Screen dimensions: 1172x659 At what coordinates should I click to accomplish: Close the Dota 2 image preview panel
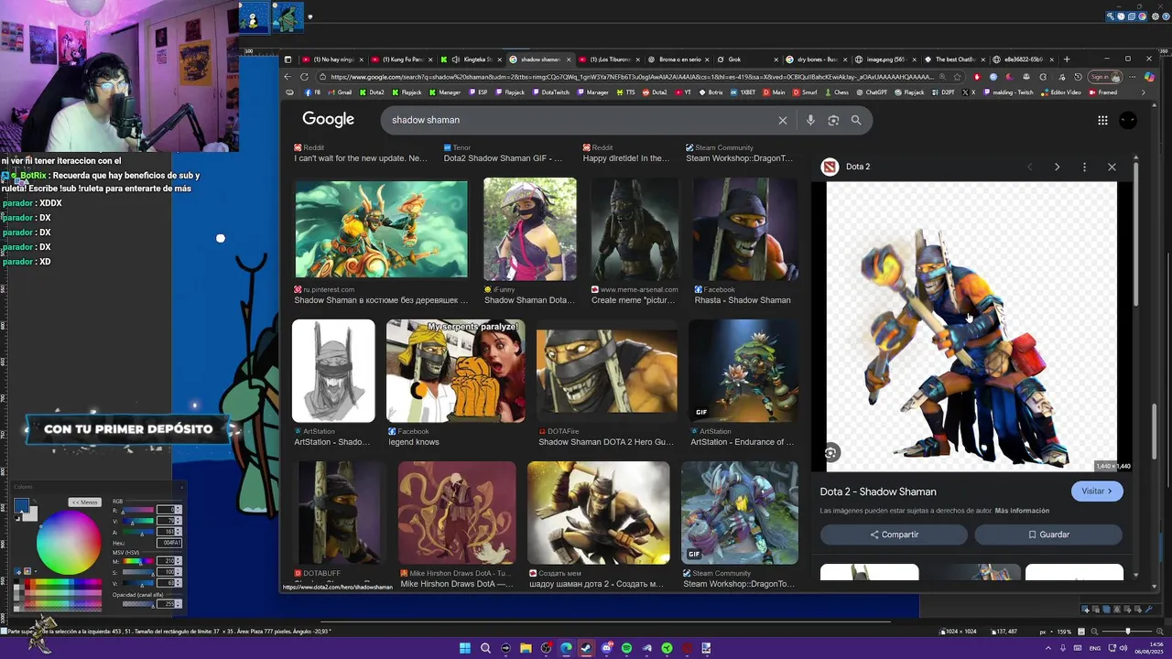(x=1112, y=167)
